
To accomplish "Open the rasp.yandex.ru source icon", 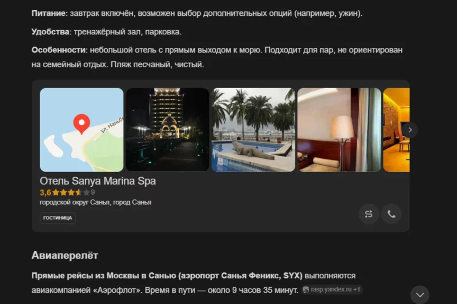I will click(306, 290).
